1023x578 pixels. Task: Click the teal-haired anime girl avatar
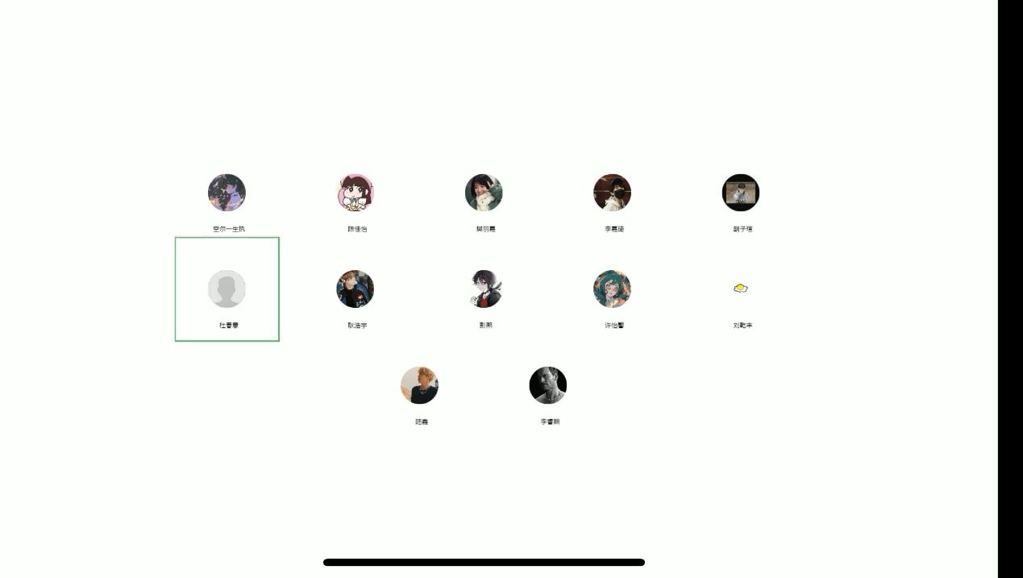coord(613,289)
